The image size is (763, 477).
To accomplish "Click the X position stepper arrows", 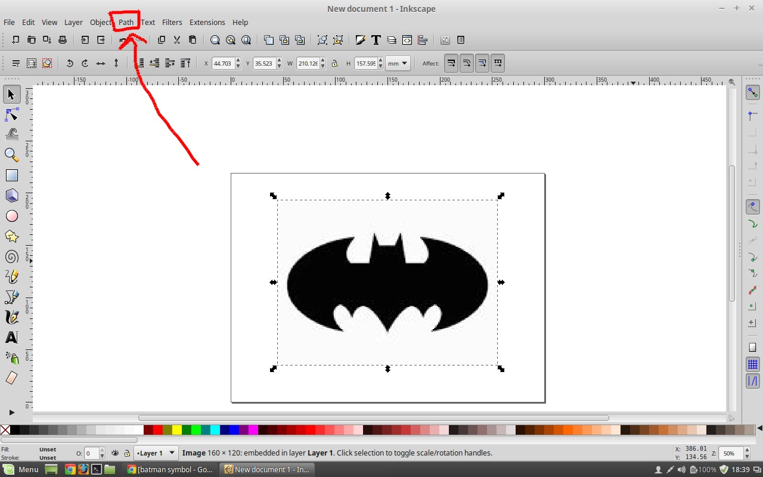I will [238, 63].
